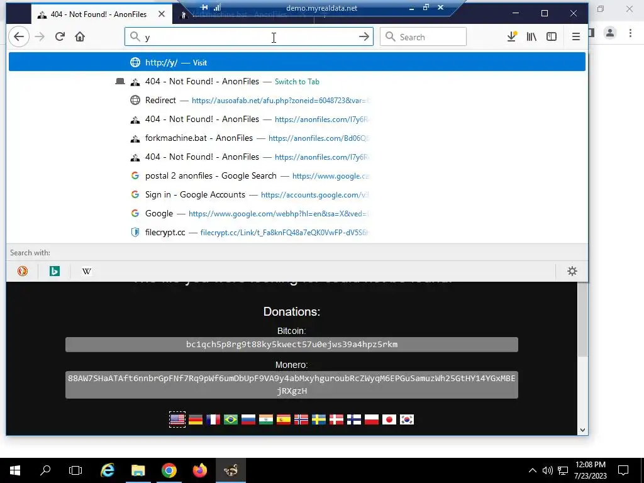Select the United States flag language
Viewport: 644px width, 483px height.
177,419
